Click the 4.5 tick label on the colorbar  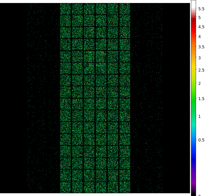coord(201,27)
